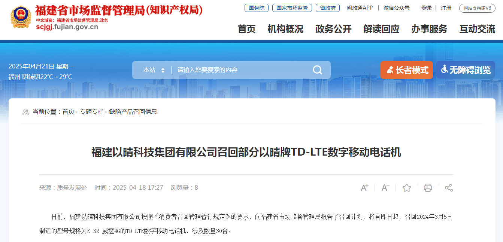Turn on 无障碍浏览 accessibility browsing
This screenshot has width=503, height=242.
tap(466, 70)
